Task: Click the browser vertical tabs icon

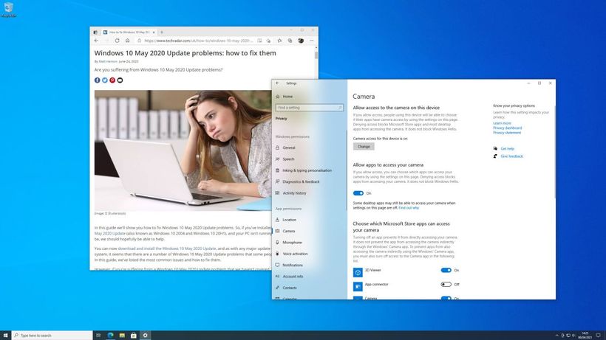Action: click(95, 32)
